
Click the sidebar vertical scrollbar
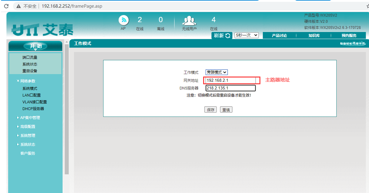[66, 106]
